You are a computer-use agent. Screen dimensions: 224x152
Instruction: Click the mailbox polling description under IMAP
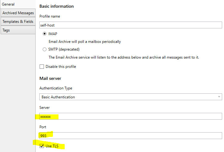[85, 42]
